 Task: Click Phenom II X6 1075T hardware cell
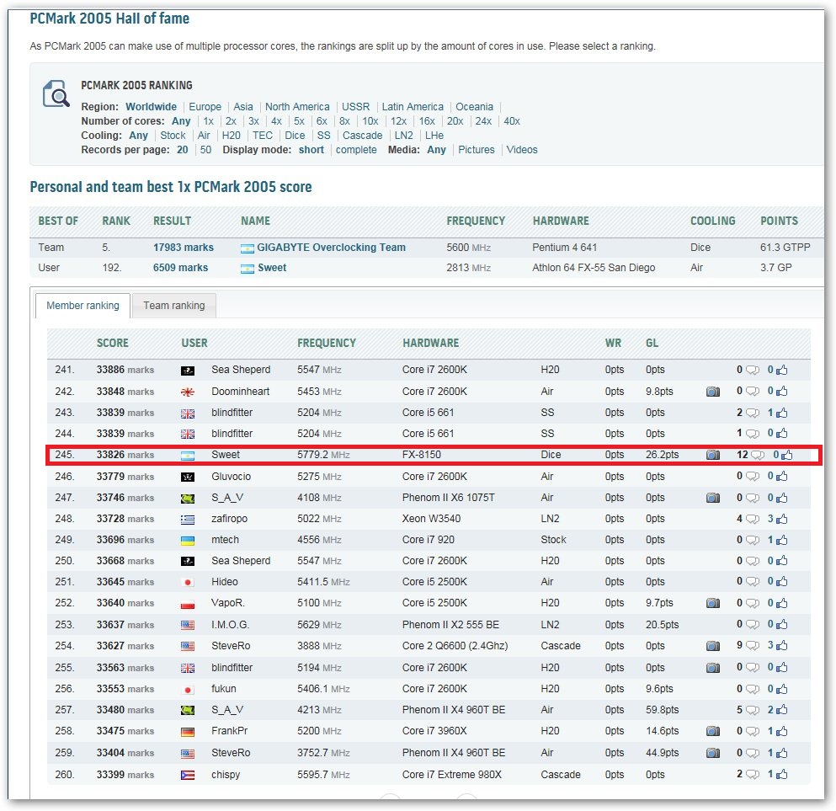click(449, 498)
